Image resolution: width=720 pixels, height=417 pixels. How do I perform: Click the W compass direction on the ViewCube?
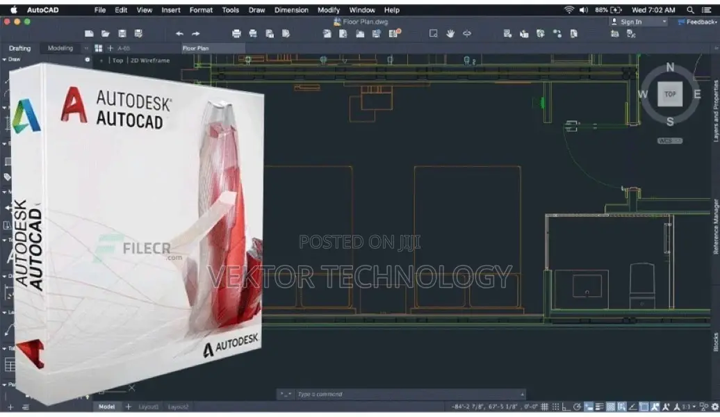[643, 94]
